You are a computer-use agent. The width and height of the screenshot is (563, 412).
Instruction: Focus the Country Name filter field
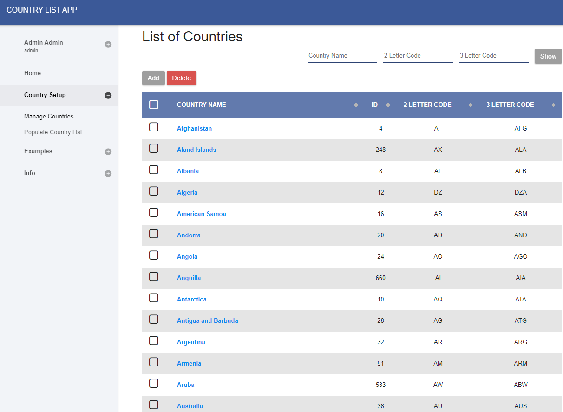[342, 56]
